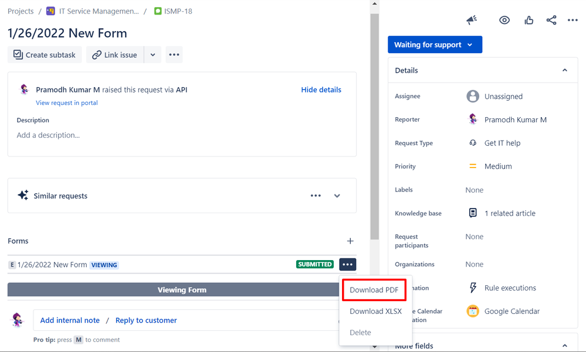586x352 pixels.
Task: Click the Google Calendar icon
Action: pyautogui.click(x=473, y=311)
